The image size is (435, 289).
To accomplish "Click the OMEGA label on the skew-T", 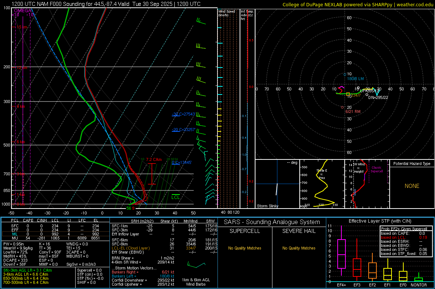I will (x=22, y=11).
